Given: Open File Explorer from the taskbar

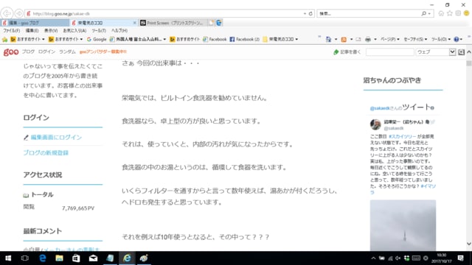Looking at the screenshot, I should point(59,258).
